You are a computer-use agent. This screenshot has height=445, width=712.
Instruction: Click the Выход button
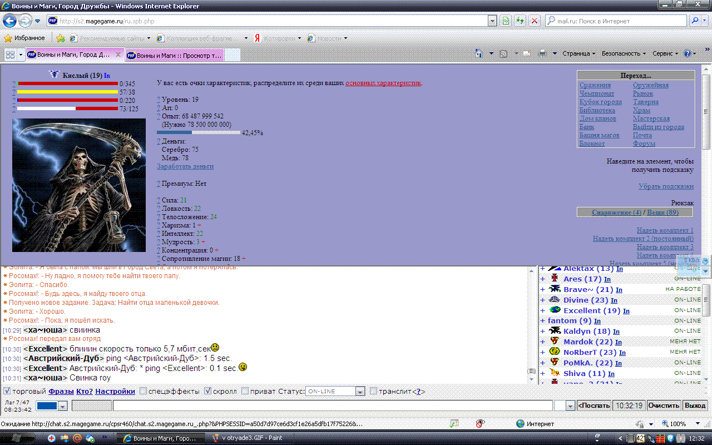click(x=695, y=406)
